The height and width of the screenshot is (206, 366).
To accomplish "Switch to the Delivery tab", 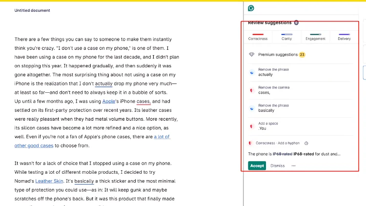I will 345,37.
